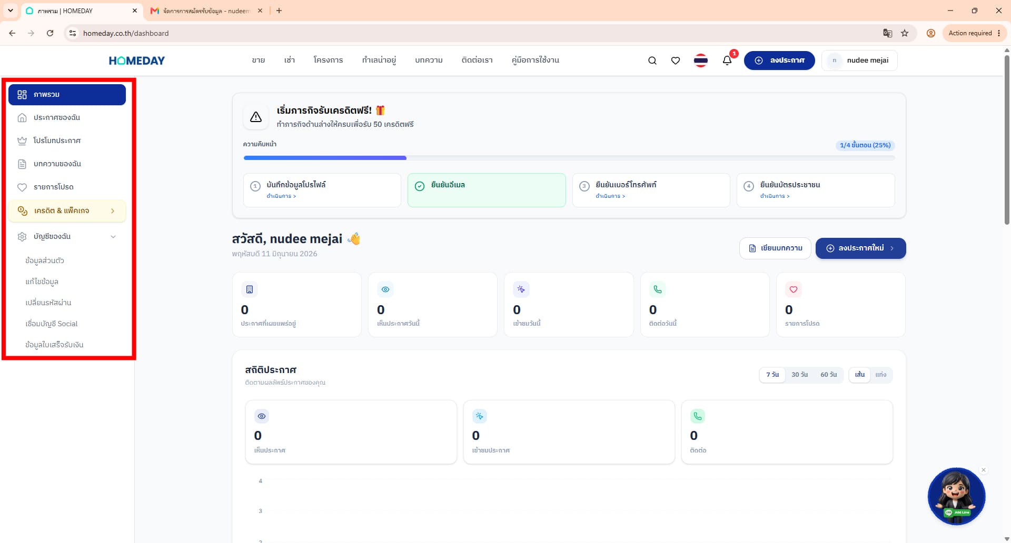1011x543 pixels.
Task: Open ทำเลน่าอยู่ in the top navigation
Action: click(x=379, y=61)
